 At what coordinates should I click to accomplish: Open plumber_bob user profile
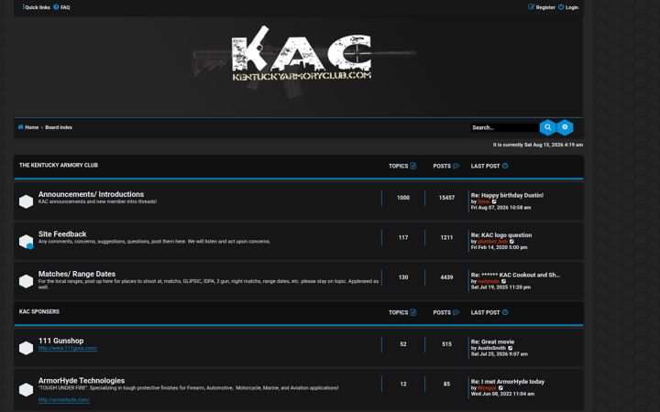pos(492,242)
